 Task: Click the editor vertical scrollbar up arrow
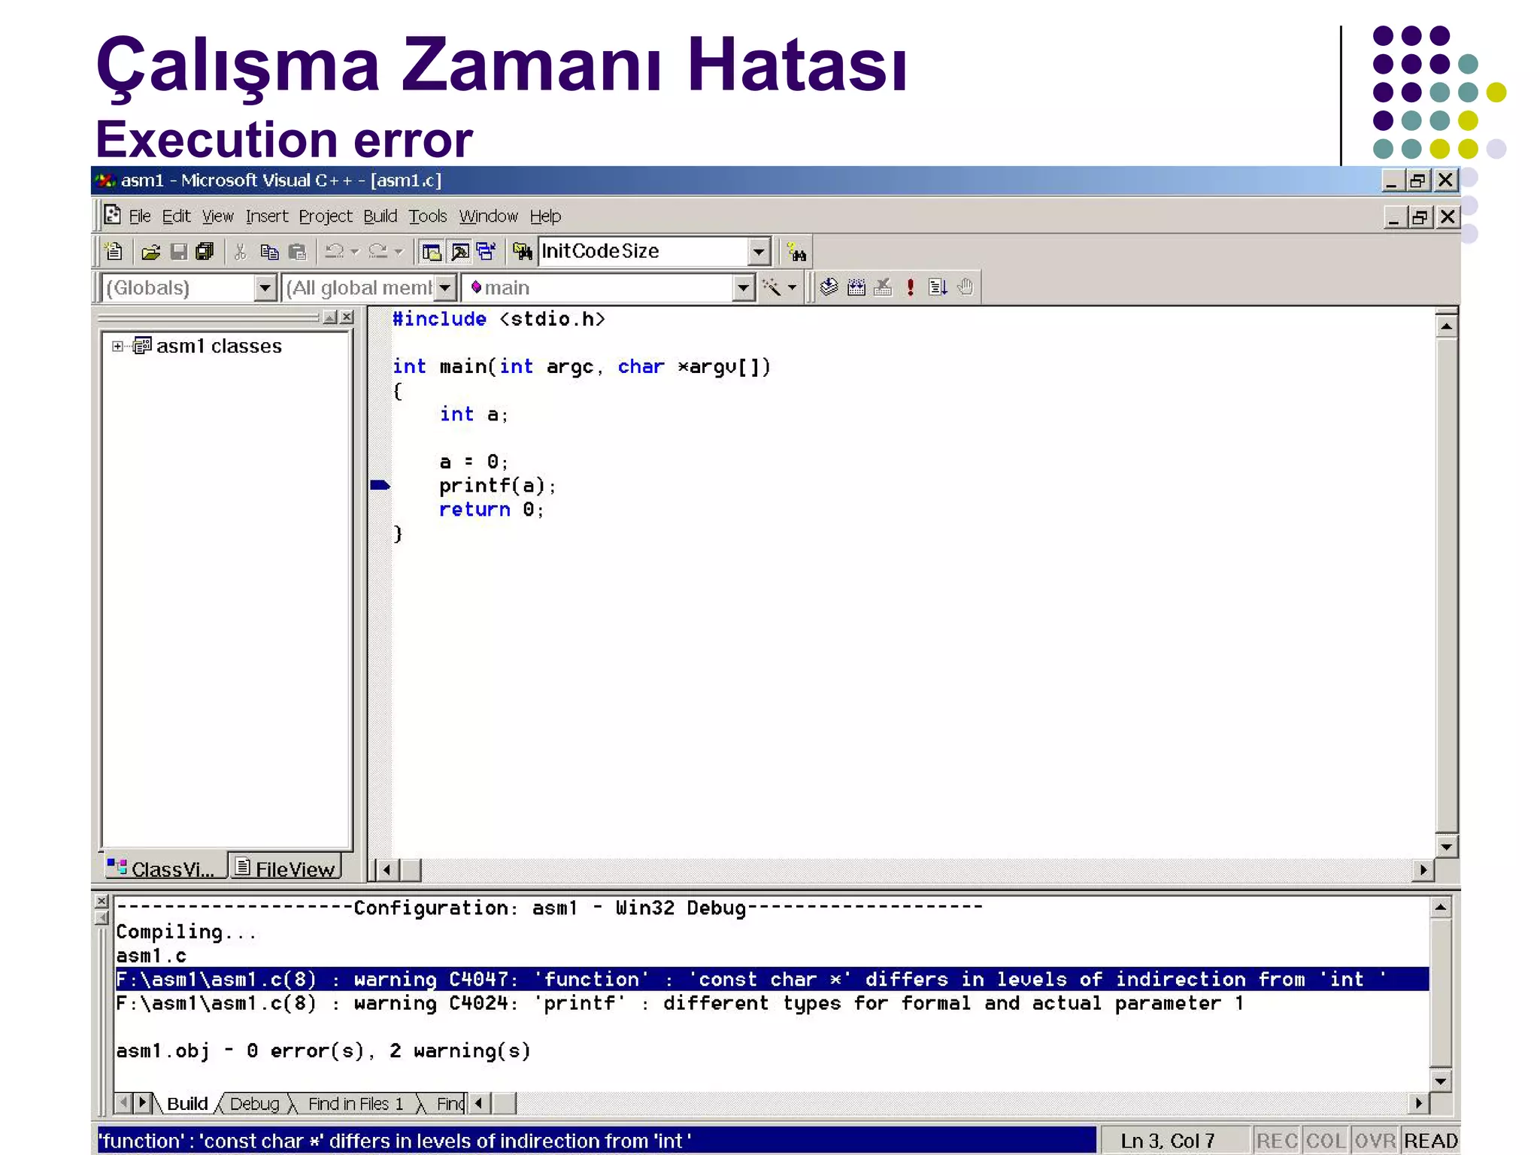tap(1446, 326)
